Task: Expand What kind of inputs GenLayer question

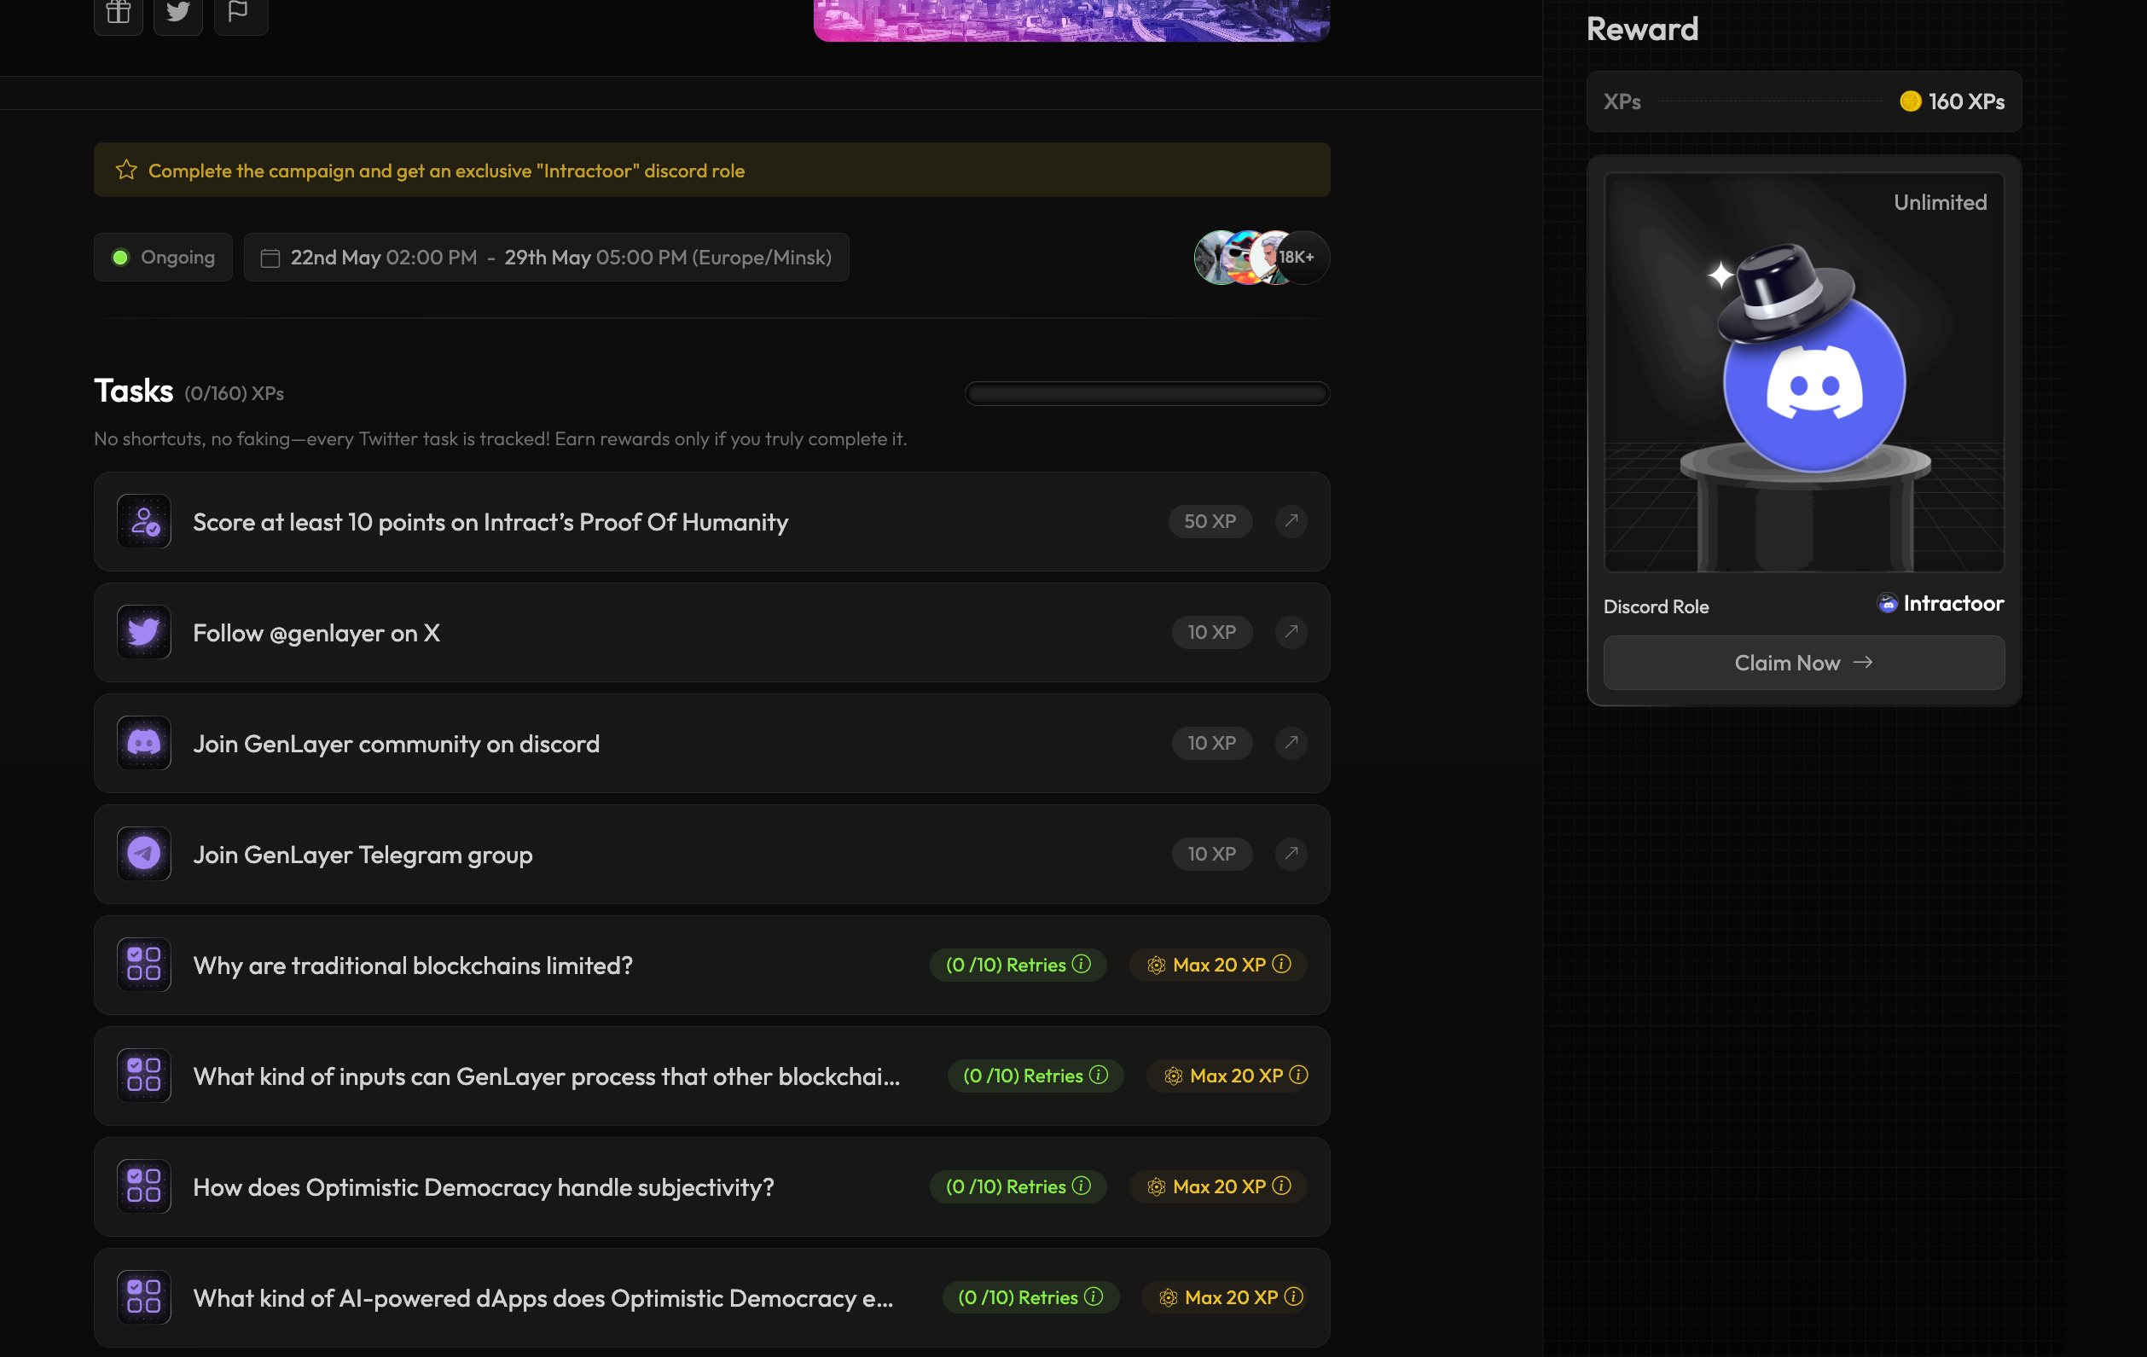Action: coord(711,1076)
